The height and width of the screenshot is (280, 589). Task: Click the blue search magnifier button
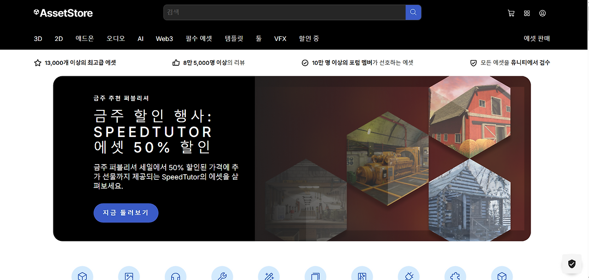click(413, 12)
